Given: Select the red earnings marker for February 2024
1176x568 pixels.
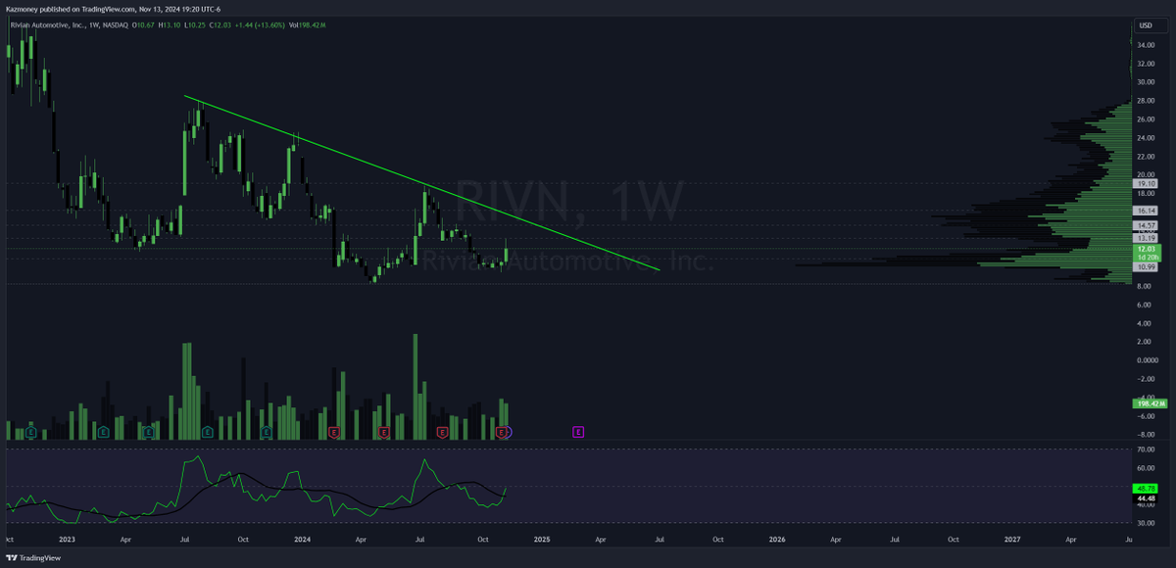Looking at the screenshot, I should click(x=334, y=431).
